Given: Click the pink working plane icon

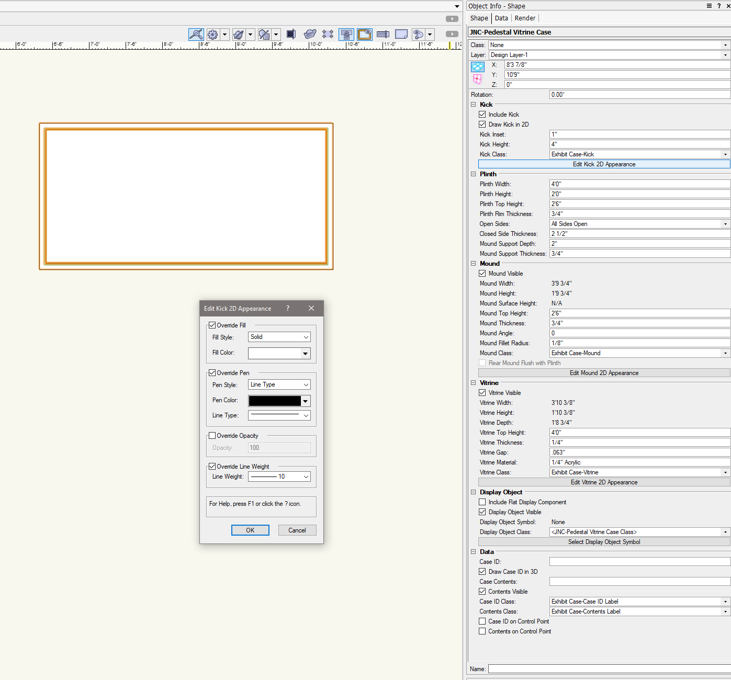Looking at the screenshot, I should 477,79.
